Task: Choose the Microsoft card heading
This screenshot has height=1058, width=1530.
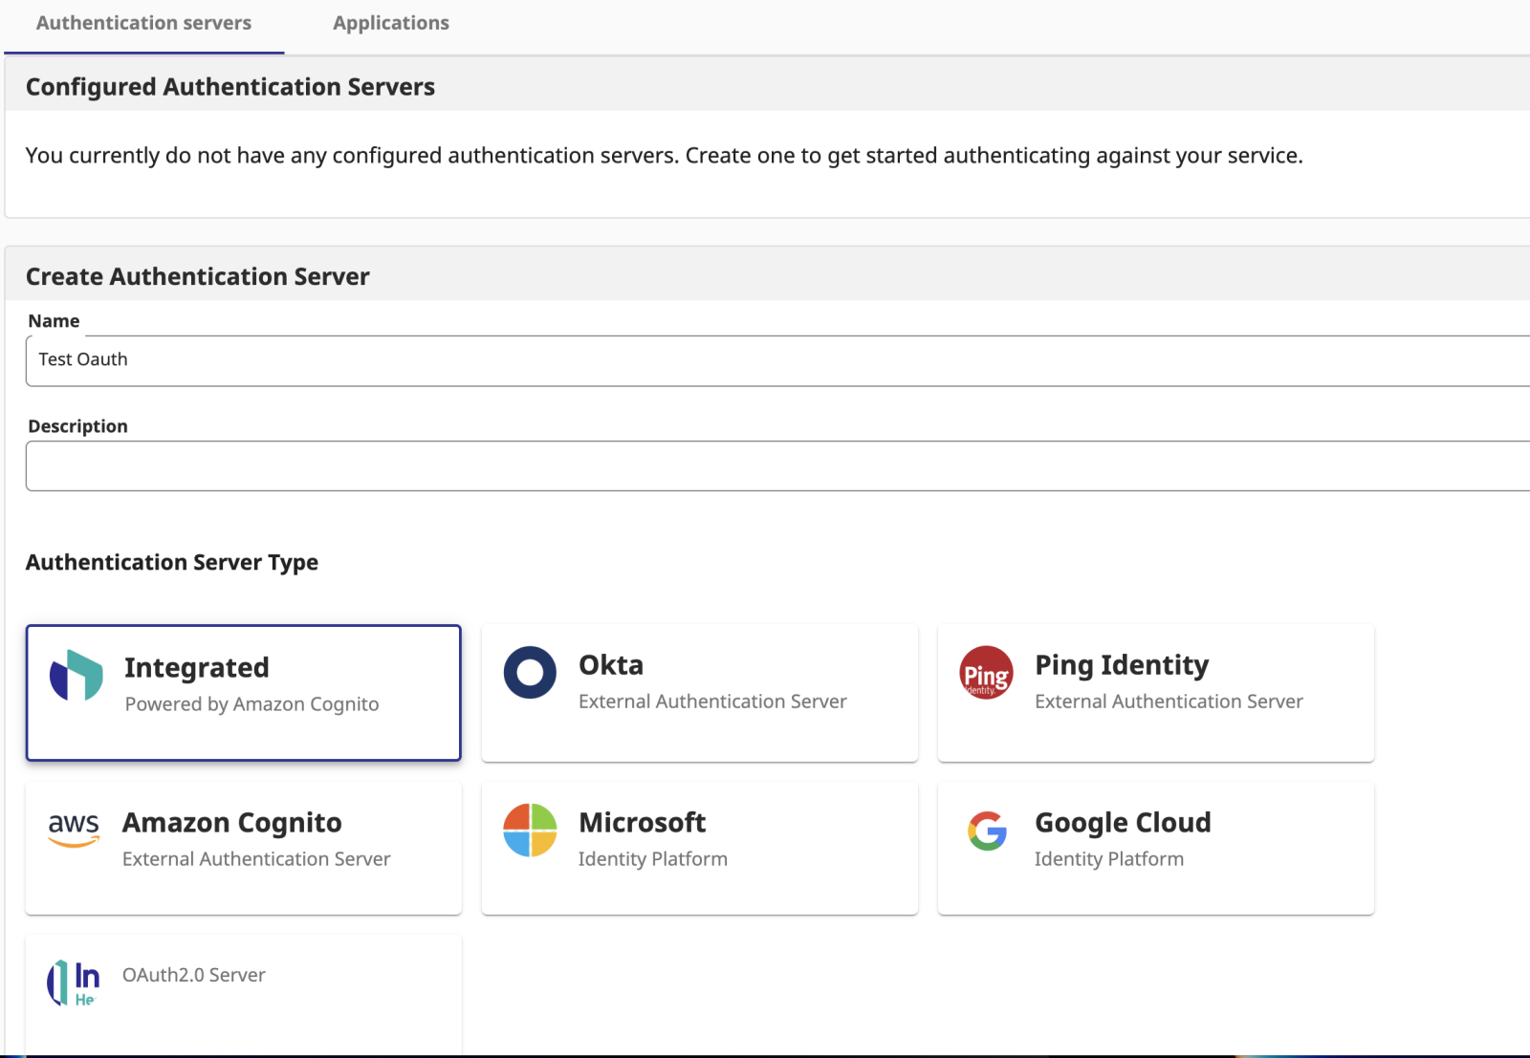Action: coord(643,822)
